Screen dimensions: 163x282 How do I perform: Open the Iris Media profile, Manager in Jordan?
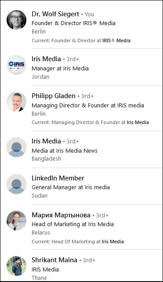pyautogui.click(x=46, y=59)
